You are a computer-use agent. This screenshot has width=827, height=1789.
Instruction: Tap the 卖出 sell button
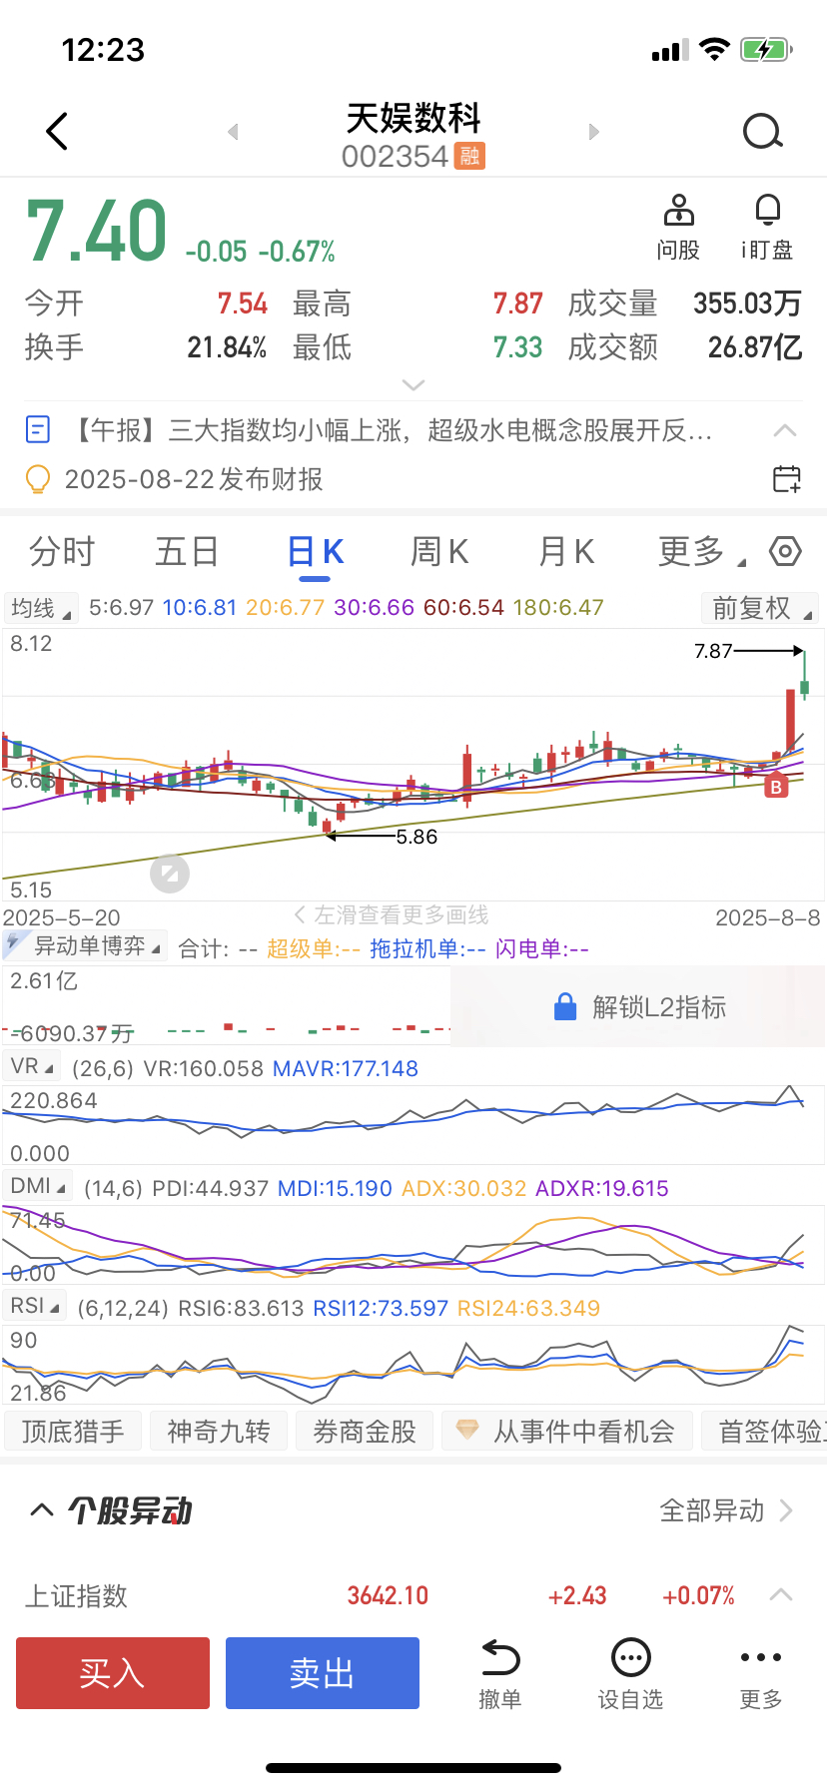[323, 1673]
